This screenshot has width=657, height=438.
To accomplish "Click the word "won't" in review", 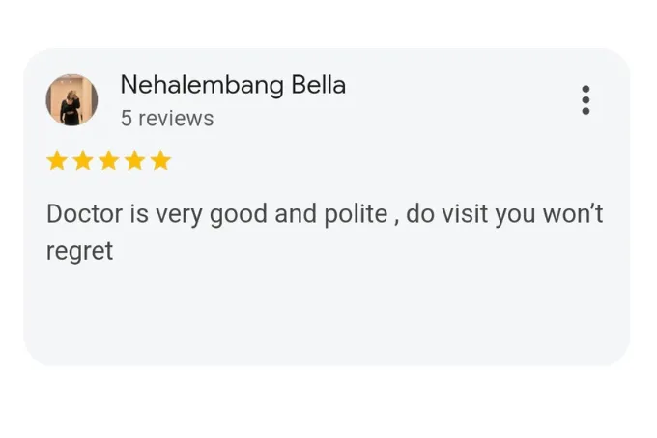I will coord(573,214).
